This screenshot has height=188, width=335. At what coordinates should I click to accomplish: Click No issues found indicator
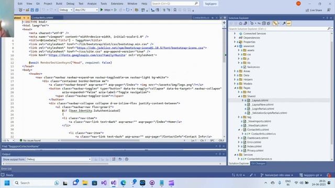pos(30,140)
